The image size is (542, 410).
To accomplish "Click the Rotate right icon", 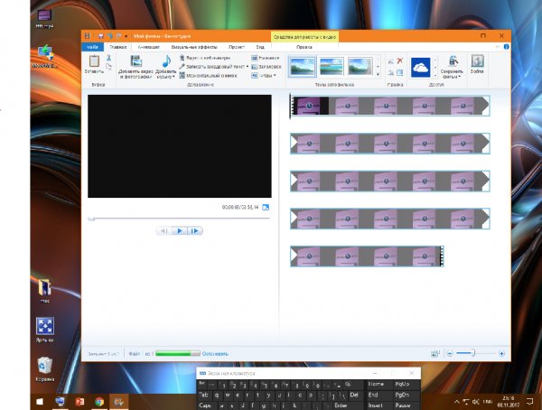I will (x=390, y=72).
